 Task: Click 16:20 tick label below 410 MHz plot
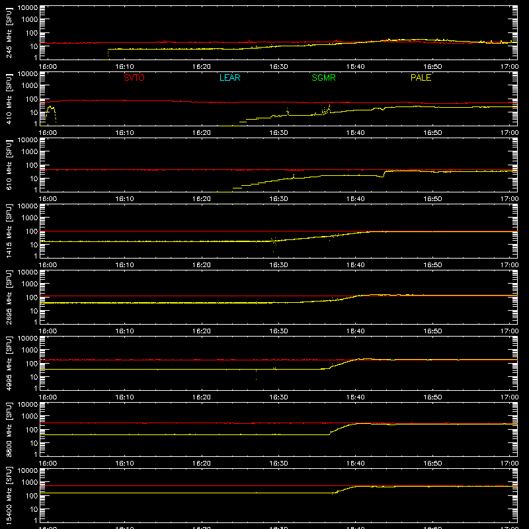click(202, 133)
